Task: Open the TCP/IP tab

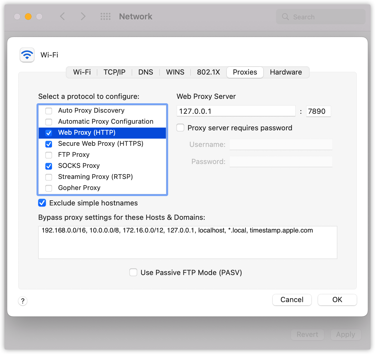Action: pos(114,72)
